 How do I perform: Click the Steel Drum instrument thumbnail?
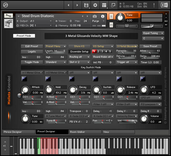click(8, 23)
